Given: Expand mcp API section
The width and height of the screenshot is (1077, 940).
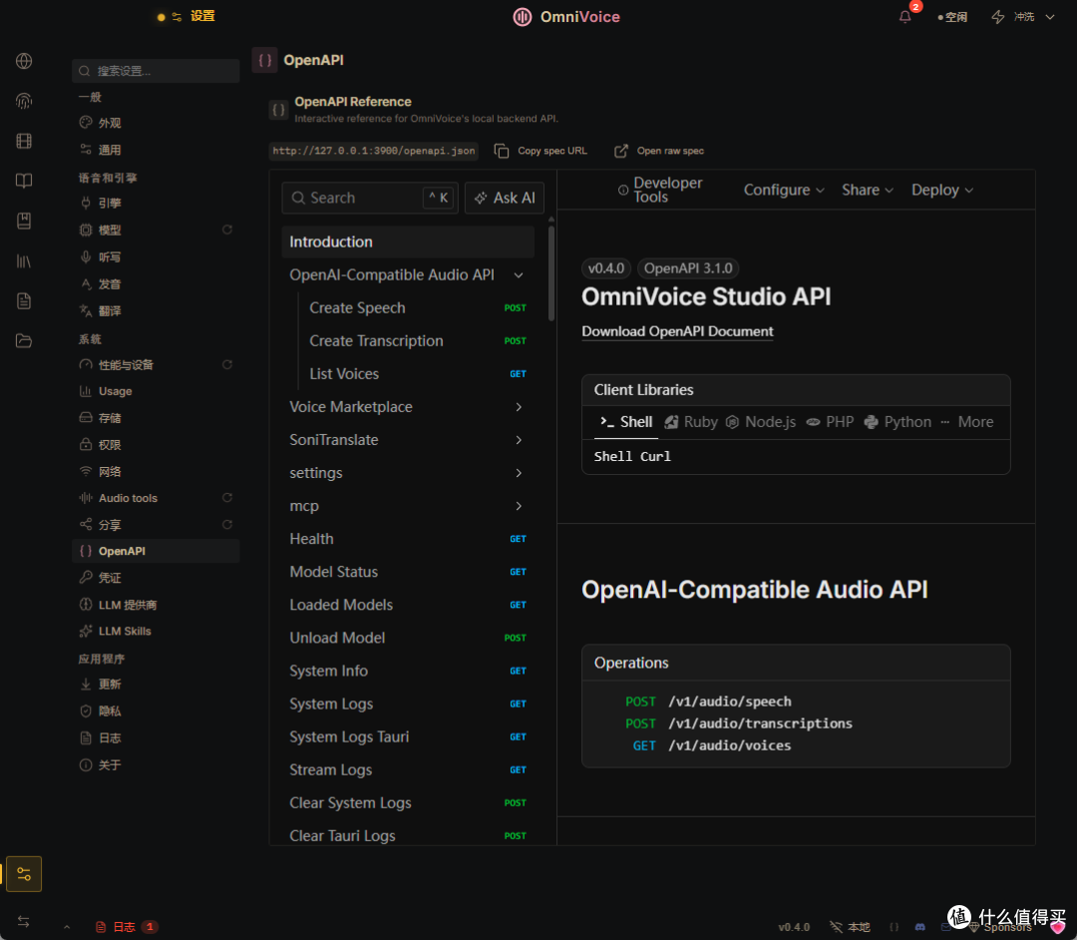Looking at the screenshot, I should coord(519,506).
